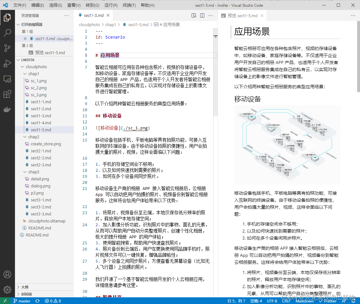Change indentation via the spaces 4 indicator

click(x=256, y=301)
